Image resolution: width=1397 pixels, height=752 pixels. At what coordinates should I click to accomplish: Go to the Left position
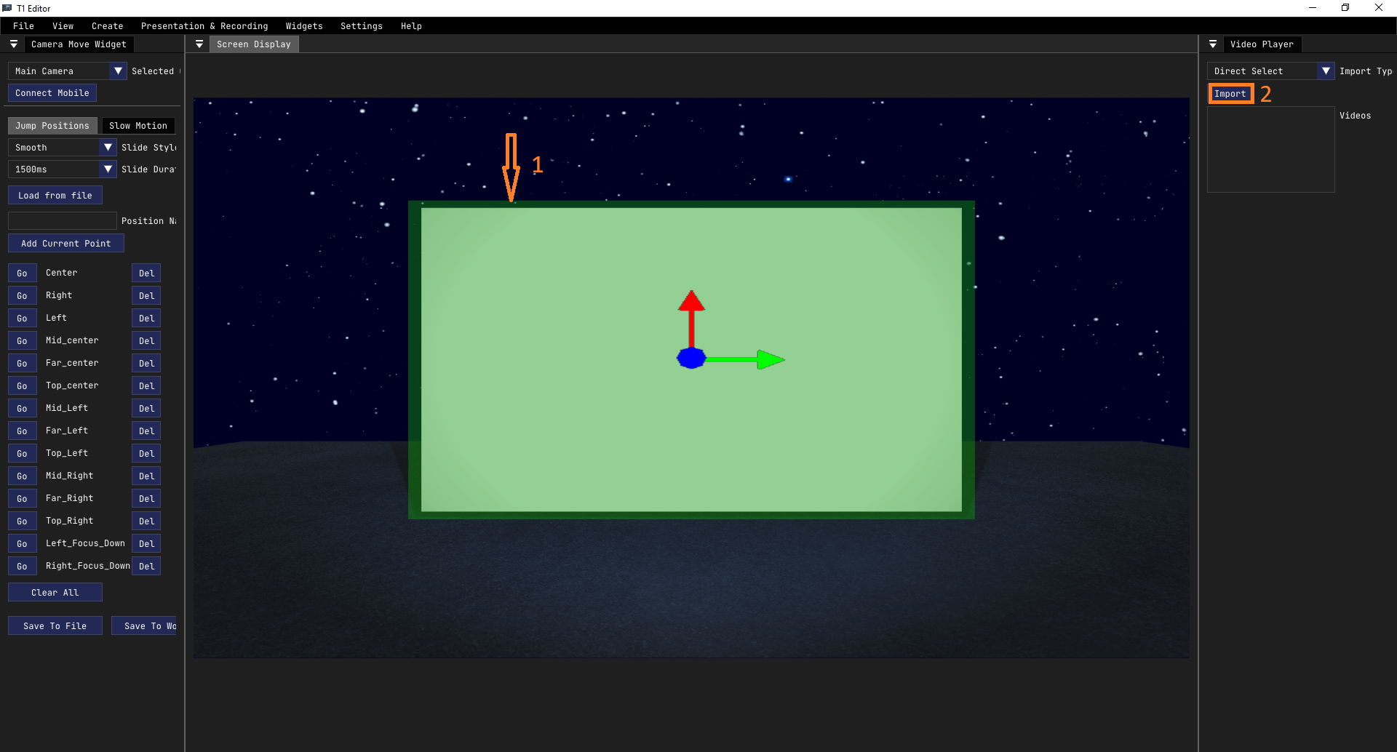[23, 319]
